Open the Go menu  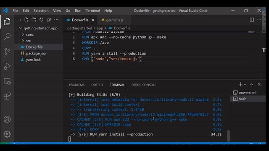[x=68, y=10]
